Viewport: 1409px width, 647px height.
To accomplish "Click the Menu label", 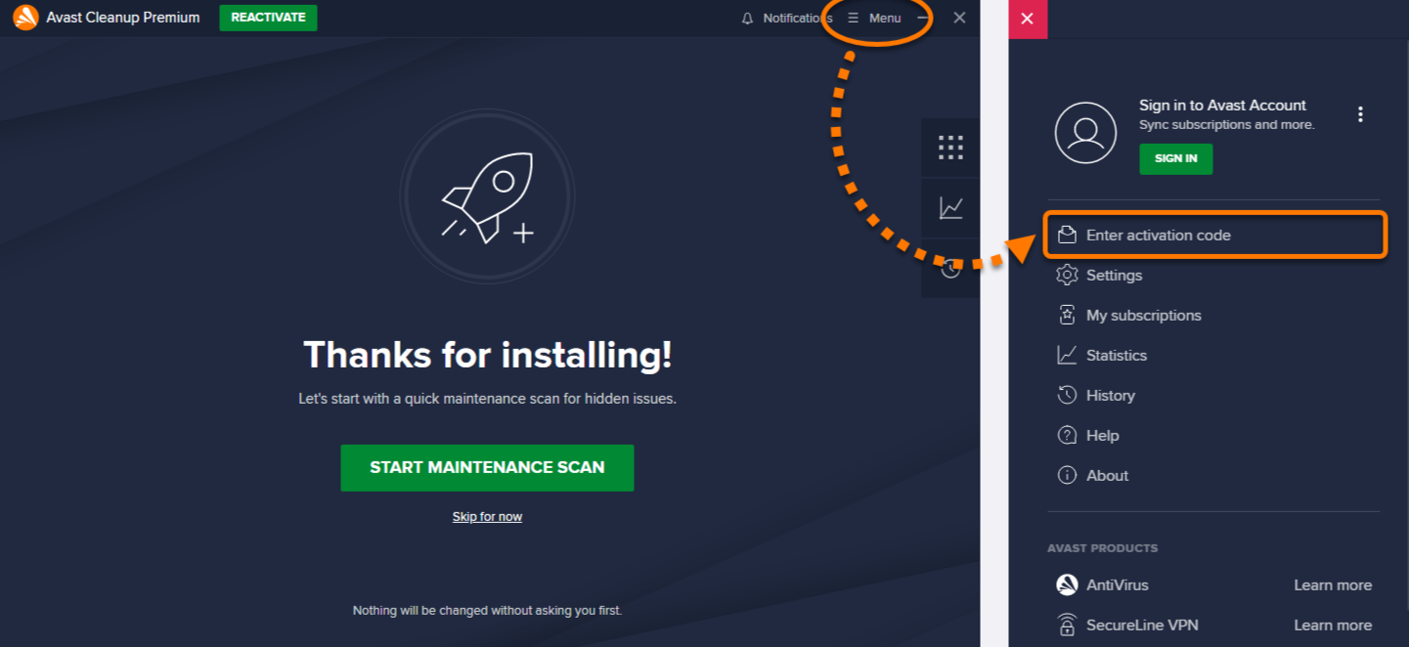I will 885,19.
